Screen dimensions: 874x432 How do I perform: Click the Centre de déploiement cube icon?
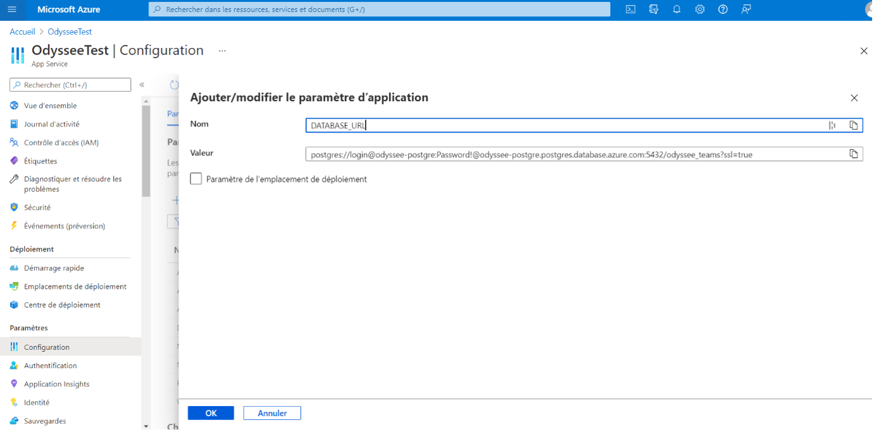14,304
